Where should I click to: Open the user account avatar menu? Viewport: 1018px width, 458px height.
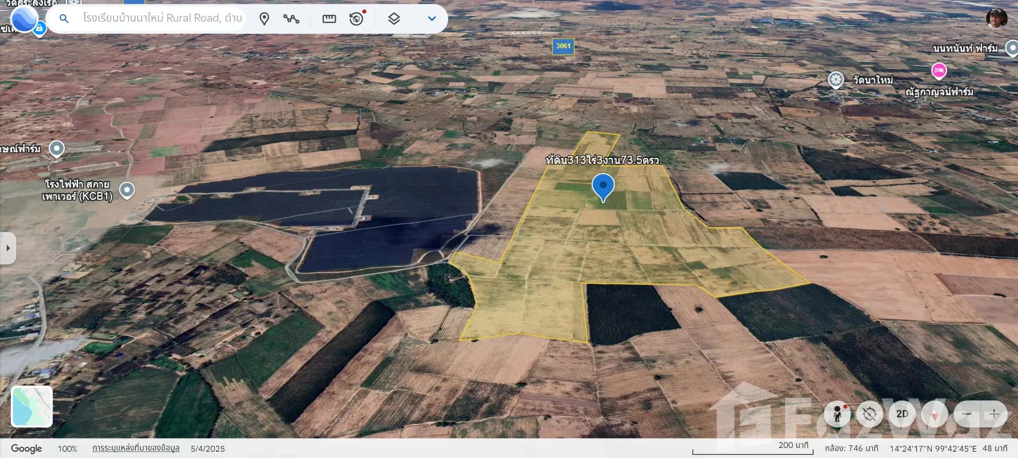[996, 19]
